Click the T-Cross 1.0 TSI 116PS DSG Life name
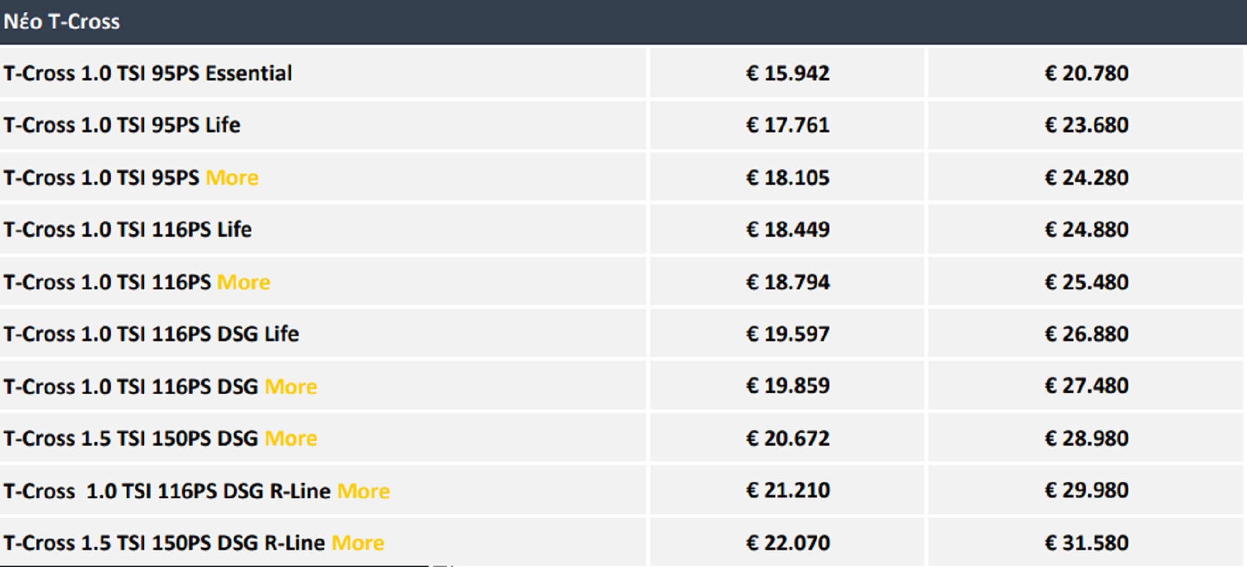 [x=151, y=334]
